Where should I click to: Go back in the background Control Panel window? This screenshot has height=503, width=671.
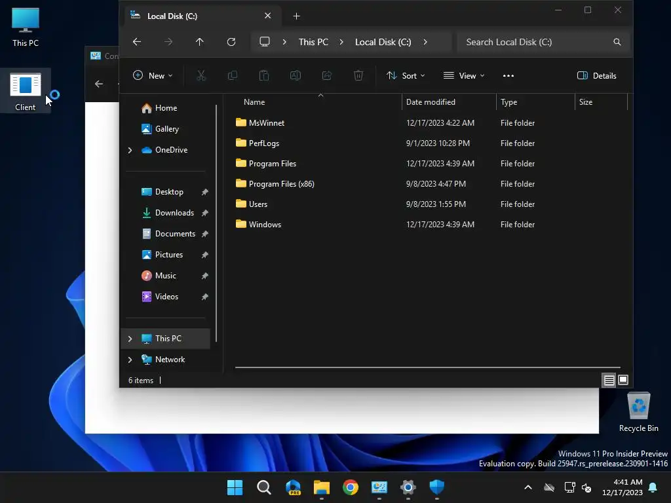point(99,84)
